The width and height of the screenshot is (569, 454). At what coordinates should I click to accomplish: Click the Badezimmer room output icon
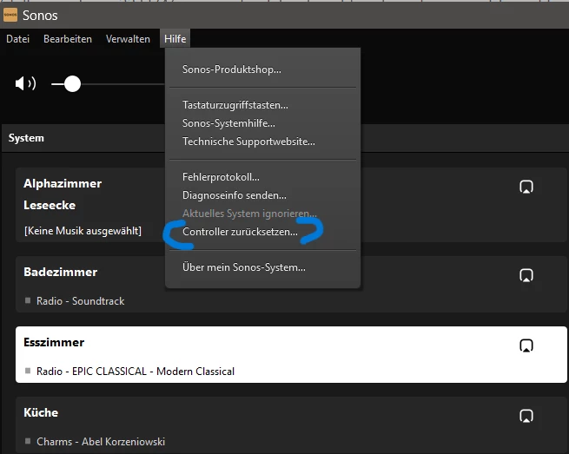click(526, 275)
